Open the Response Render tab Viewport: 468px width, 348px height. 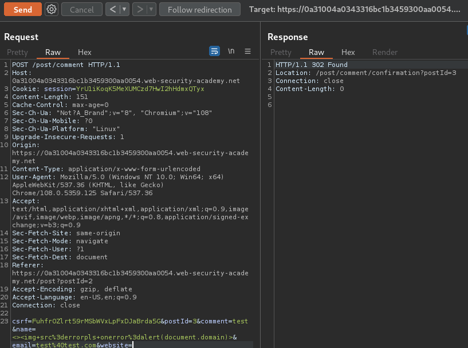(385, 52)
